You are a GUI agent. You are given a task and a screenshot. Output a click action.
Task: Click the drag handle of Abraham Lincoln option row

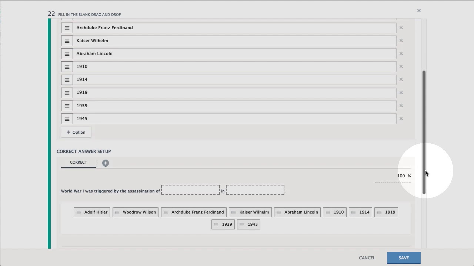click(x=67, y=54)
